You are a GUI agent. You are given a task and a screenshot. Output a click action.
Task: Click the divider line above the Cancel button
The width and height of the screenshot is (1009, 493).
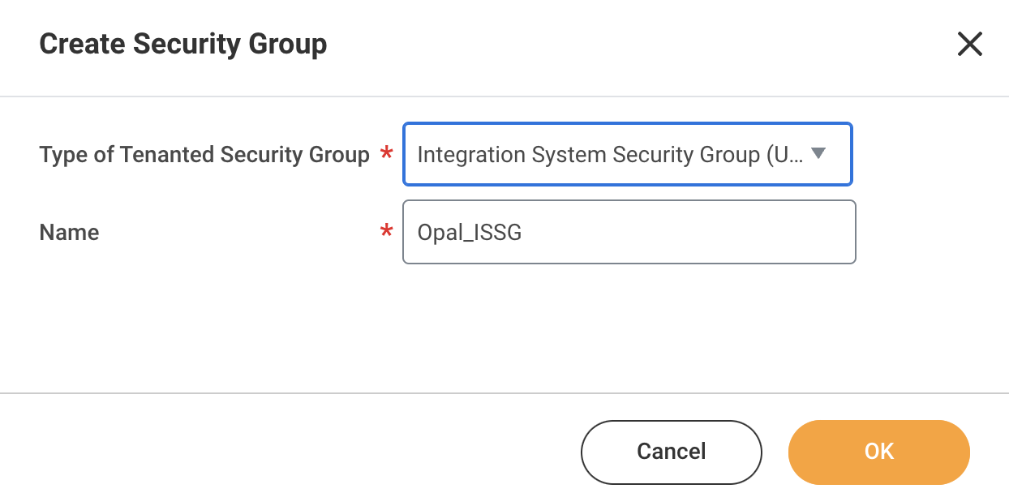tap(504, 393)
